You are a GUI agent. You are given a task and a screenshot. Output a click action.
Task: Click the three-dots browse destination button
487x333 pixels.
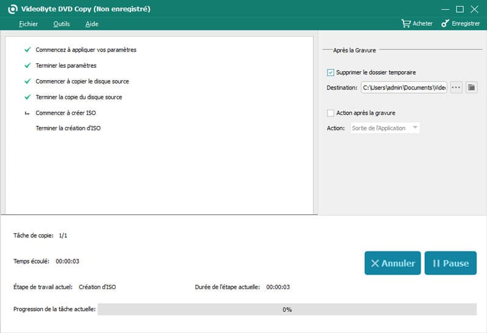click(457, 88)
